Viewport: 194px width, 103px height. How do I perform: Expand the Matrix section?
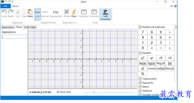coord(140,87)
